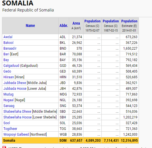
Task: Click Banaadir population value 1,650,227
Action: coord(130,48)
